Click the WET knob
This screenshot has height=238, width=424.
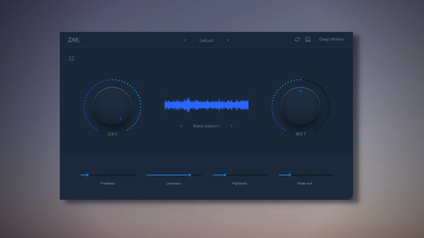(x=300, y=106)
